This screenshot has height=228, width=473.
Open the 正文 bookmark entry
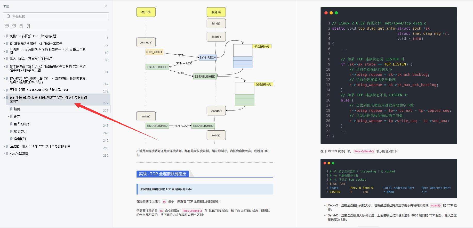(x=17, y=117)
